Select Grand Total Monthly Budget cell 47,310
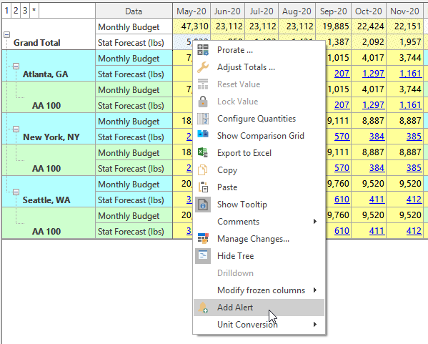The width and height of the screenshot is (428, 344). (x=191, y=26)
